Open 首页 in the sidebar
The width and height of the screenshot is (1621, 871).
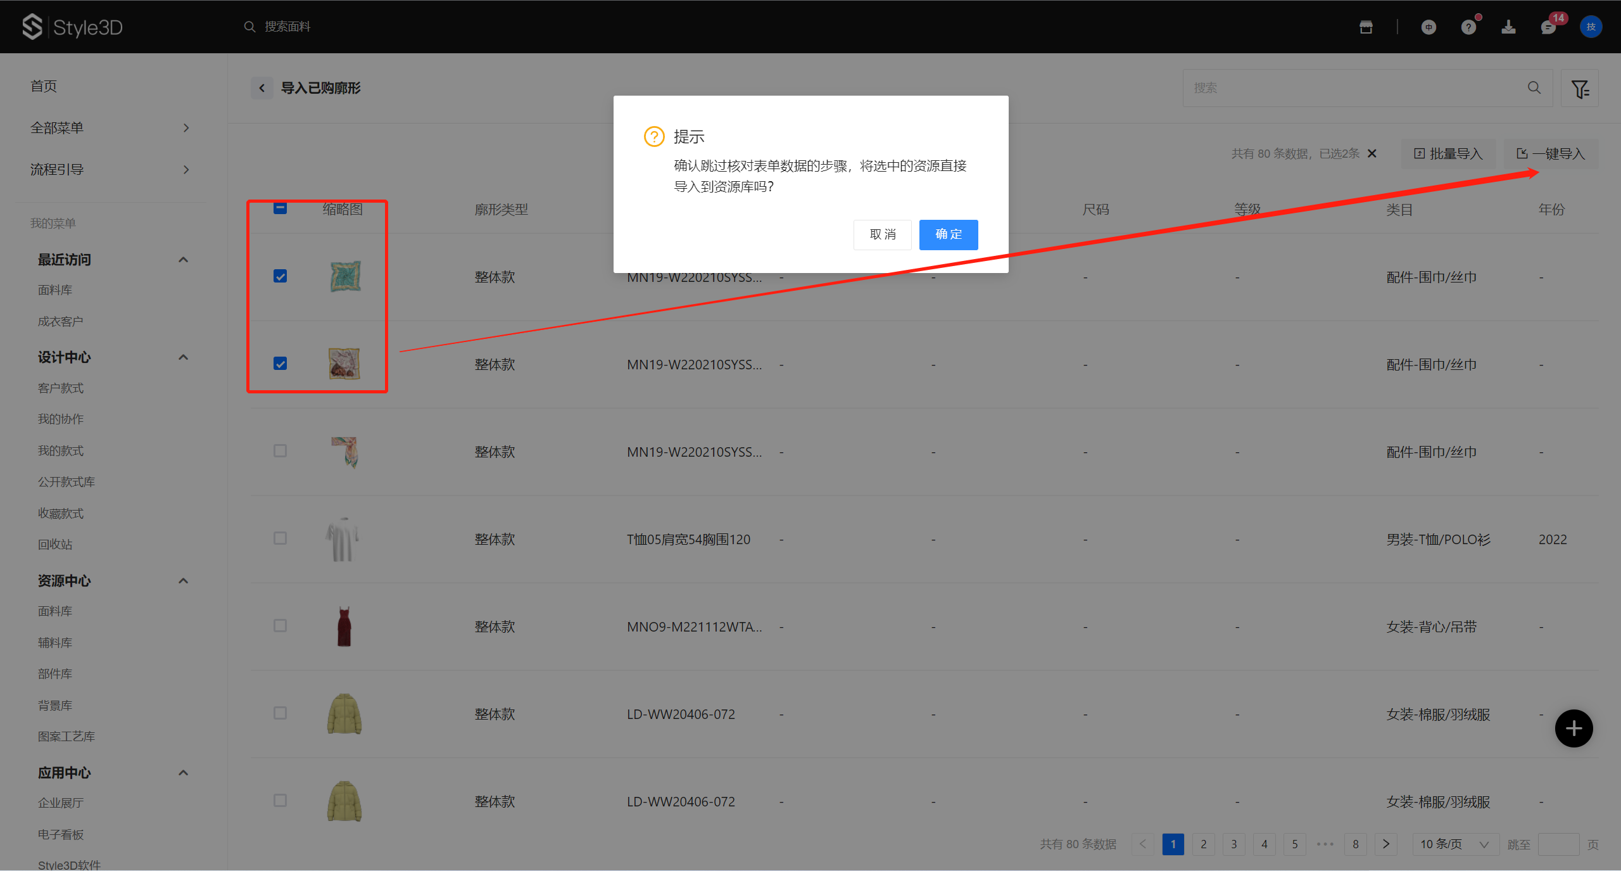pyautogui.click(x=44, y=86)
